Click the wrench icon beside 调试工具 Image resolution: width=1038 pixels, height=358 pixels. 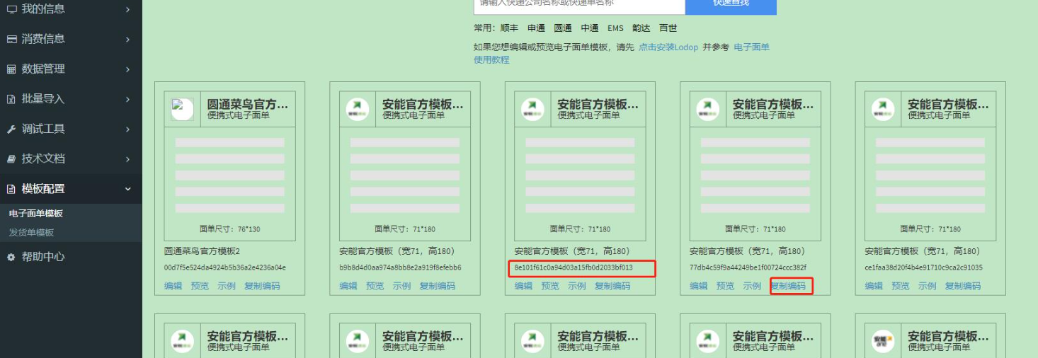pos(11,129)
